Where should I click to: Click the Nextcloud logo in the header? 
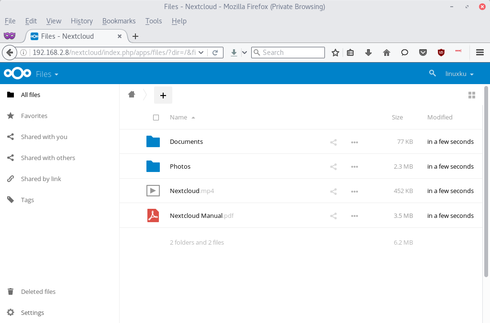[x=18, y=73]
